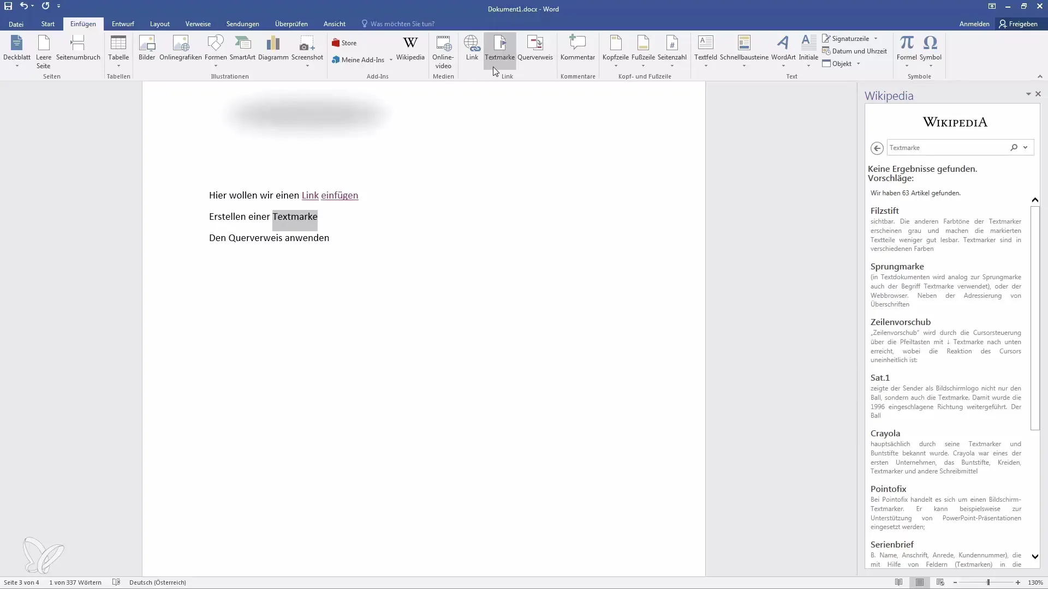Follow the Link hyperlink in document

310,195
